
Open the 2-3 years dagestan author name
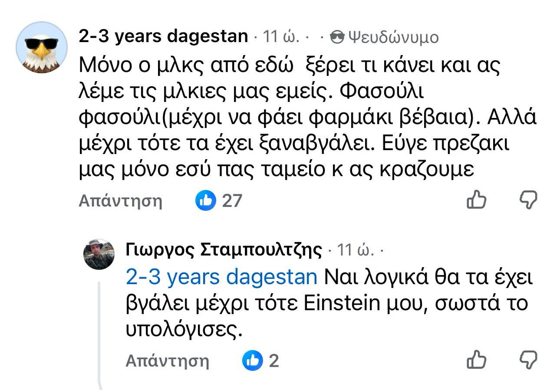click(x=164, y=36)
